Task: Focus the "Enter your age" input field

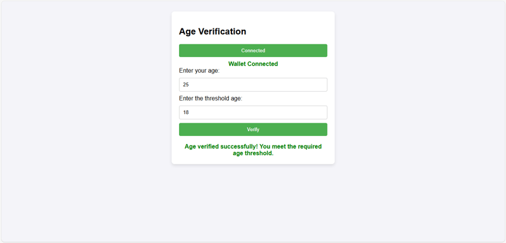Action: 253,85
